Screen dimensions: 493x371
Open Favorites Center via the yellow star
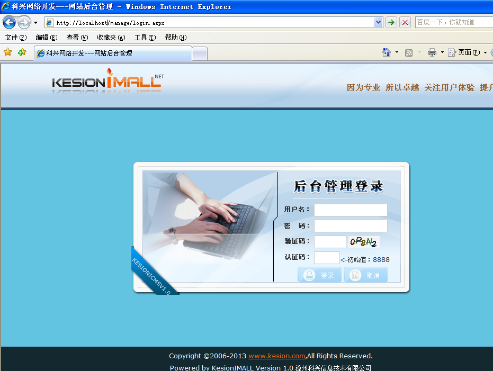[7, 52]
